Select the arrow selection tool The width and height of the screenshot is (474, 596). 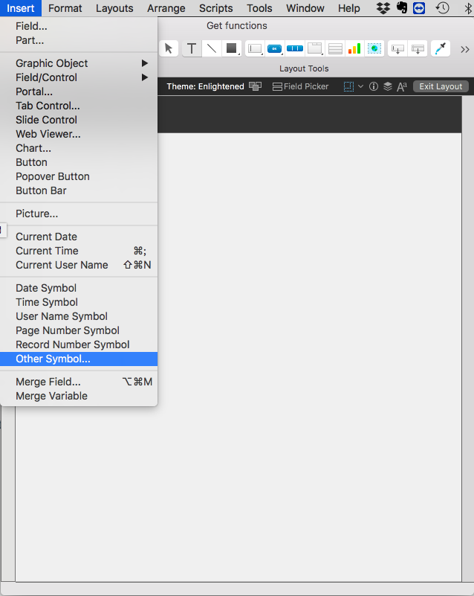coord(169,48)
